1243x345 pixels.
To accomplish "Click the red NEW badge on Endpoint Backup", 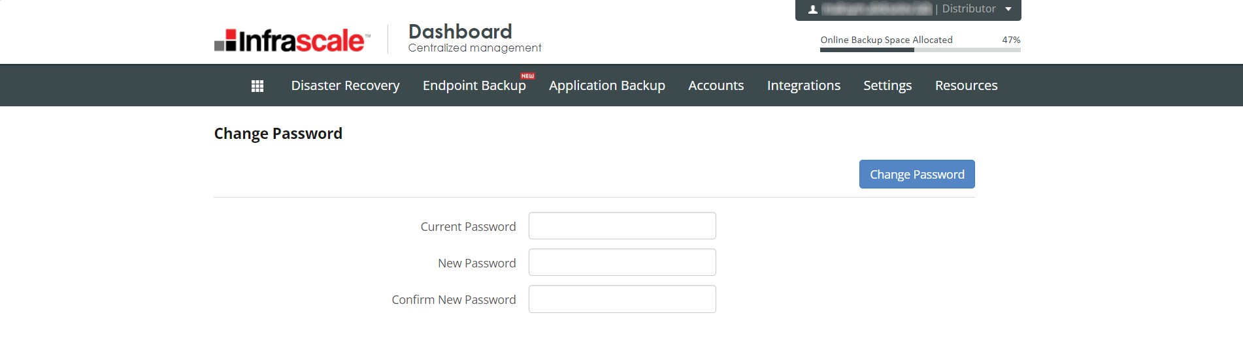I will click(x=527, y=76).
